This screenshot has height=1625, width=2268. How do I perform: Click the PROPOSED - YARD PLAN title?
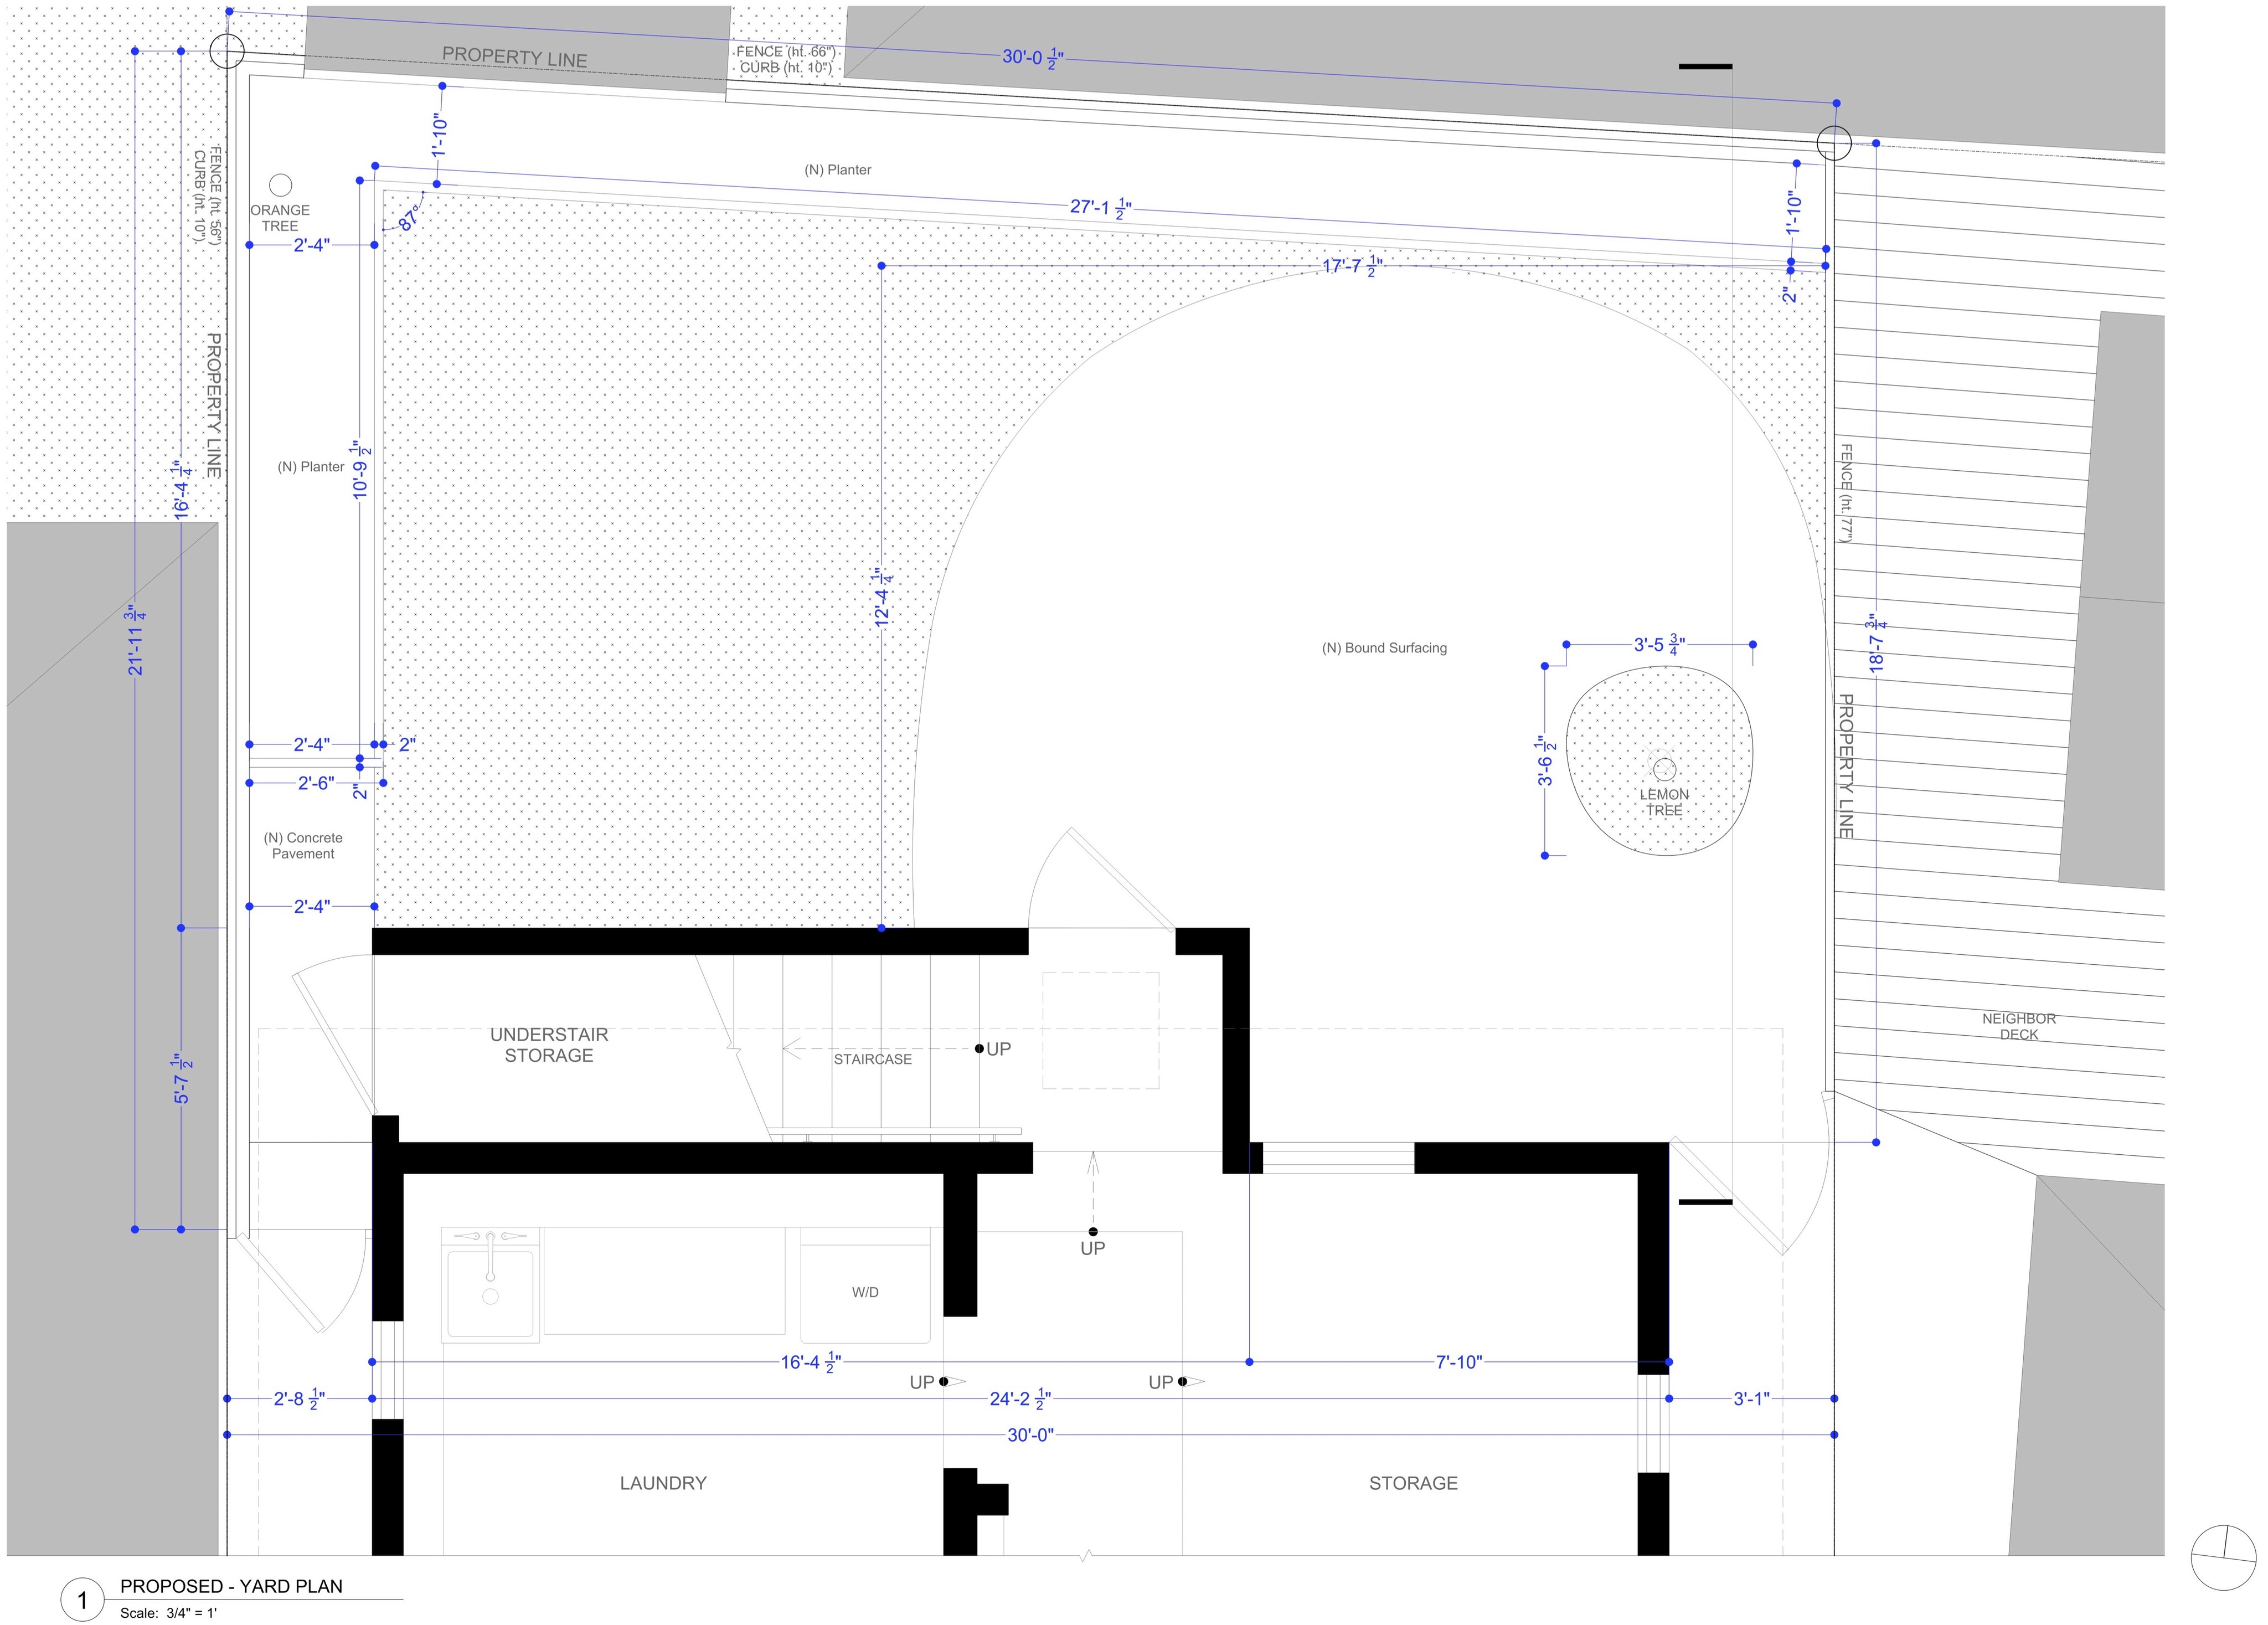231,1586
